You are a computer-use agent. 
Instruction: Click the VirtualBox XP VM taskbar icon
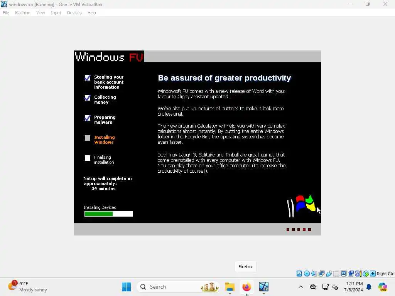click(x=263, y=287)
